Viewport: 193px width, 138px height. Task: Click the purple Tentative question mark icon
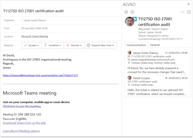click(45, 45)
